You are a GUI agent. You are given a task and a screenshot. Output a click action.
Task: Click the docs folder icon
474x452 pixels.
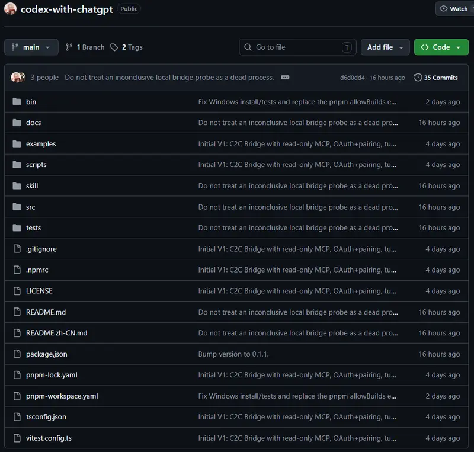(17, 123)
